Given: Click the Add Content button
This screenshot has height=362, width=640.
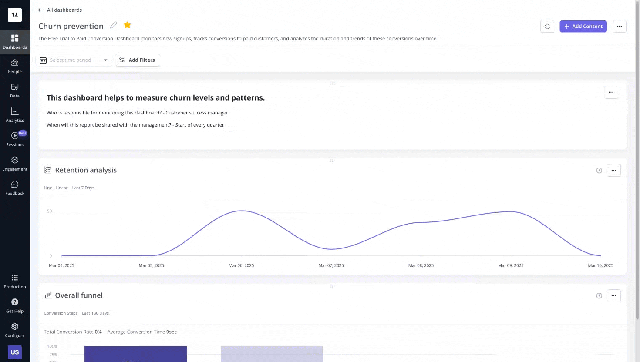Looking at the screenshot, I should coord(583,26).
